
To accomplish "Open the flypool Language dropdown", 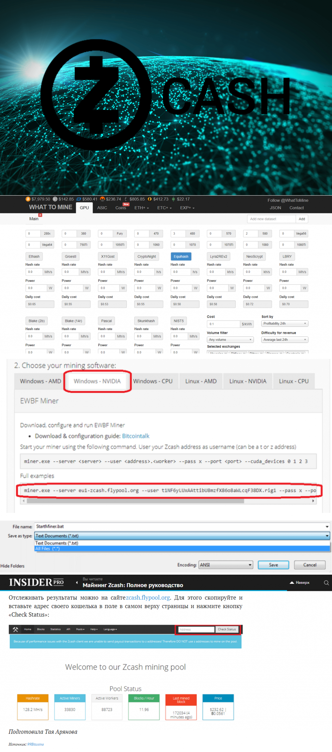I will [x=110, y=629].
